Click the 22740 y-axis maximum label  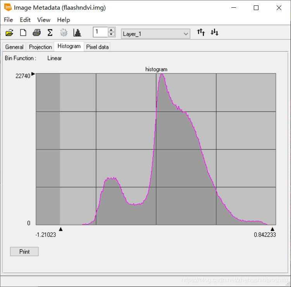click(22, 76)
